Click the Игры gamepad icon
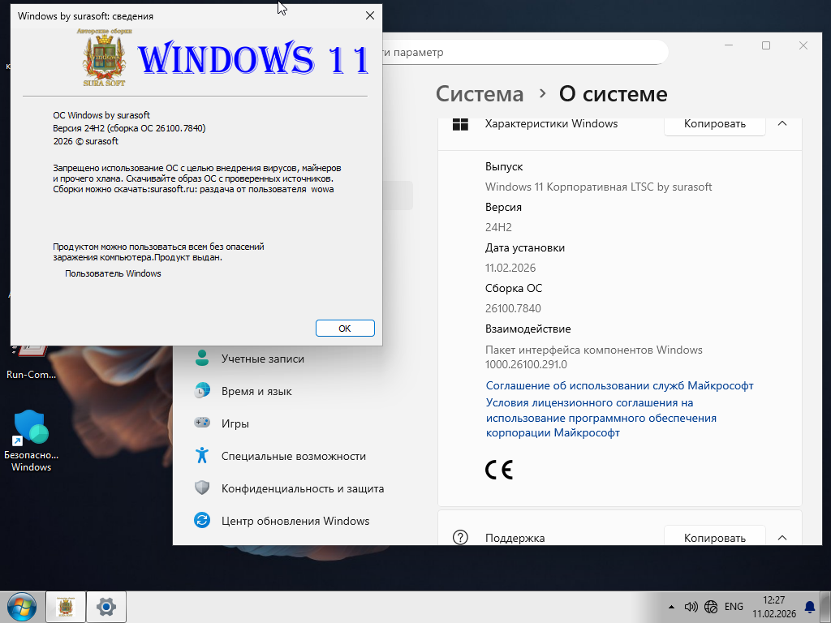 [202, 423]
